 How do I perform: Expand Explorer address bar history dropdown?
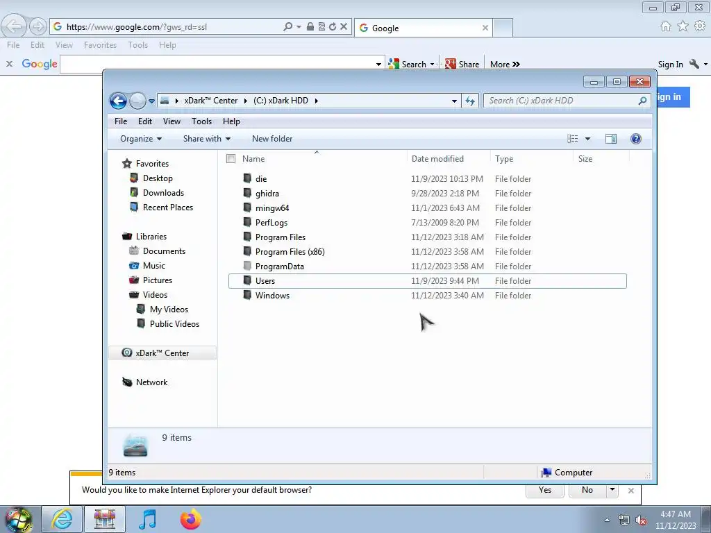(454, 101)
